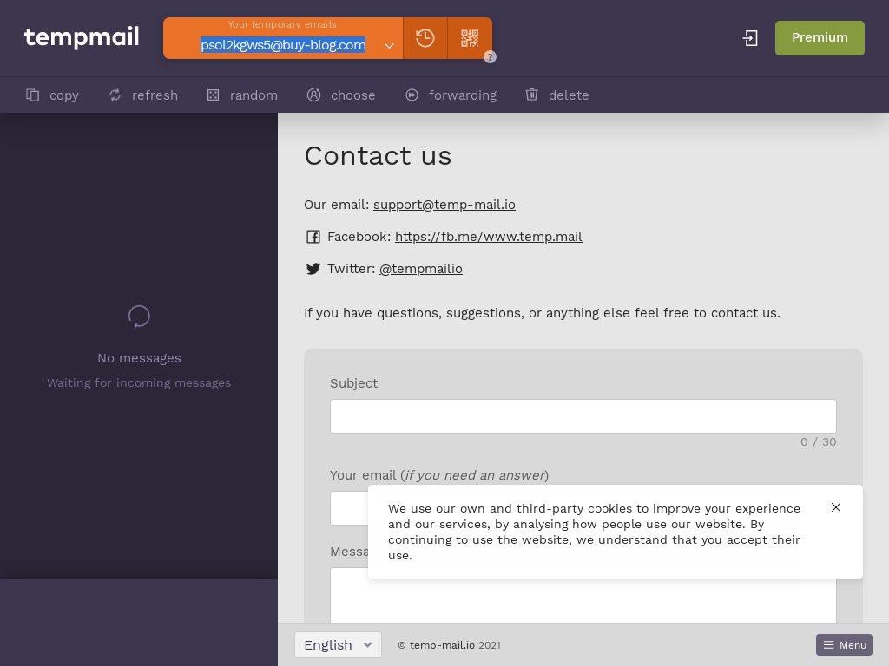Show the QR code for this email

(x=470, y=38)
